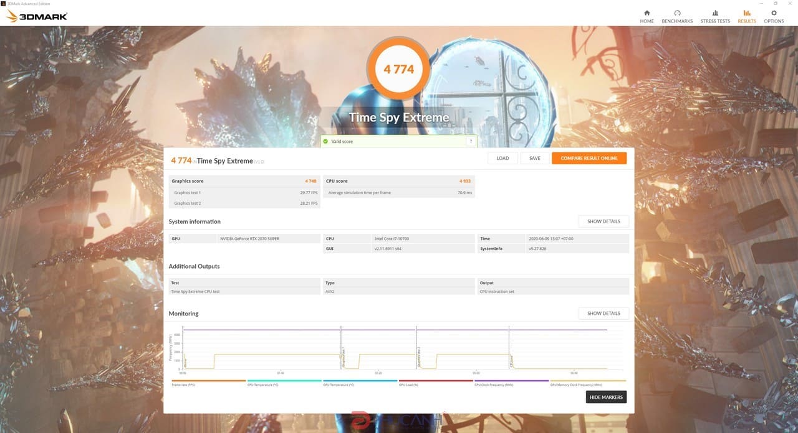This screenshot has width=798, height=433.
Task: Minimize the 3DMark window
Action: [x=761, y=3]
